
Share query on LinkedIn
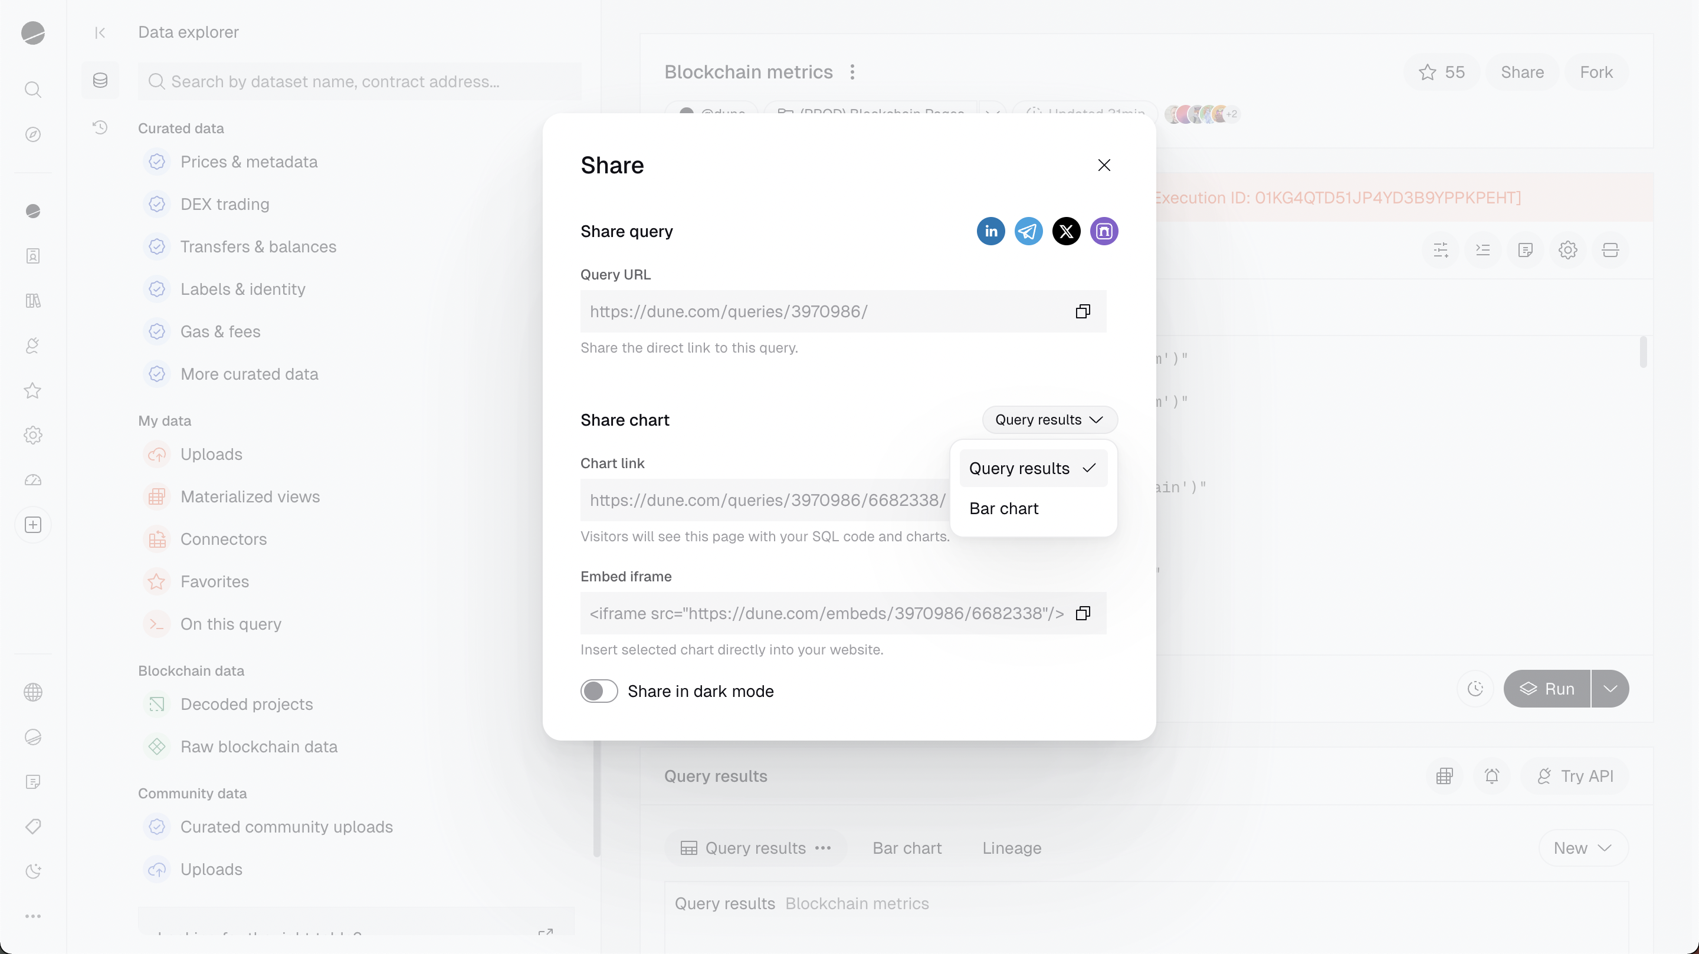coord(990,231)
